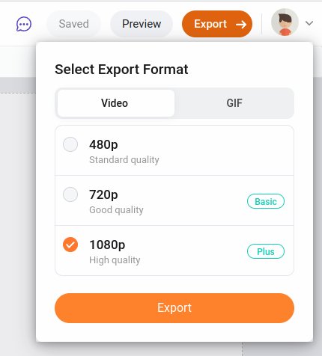Click the 480p Standard quality row

pyautogui.click(x=174, y=150)
